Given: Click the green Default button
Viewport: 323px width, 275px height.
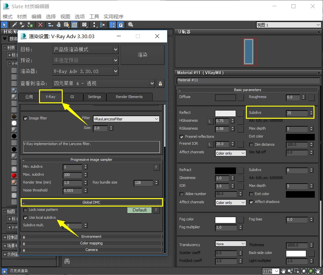Looking at the screenshot, I should [x=140, y=210].
